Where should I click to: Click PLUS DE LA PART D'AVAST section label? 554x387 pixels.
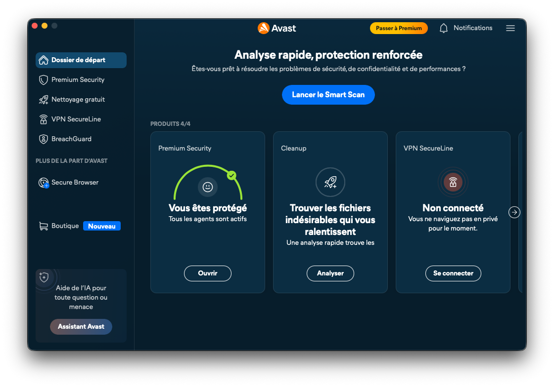pos(71,161)
